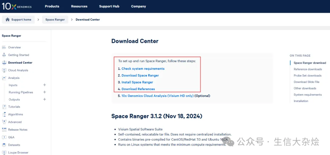330x155 pixels.
Task: Open Check system requirements link
Action: 143,69
